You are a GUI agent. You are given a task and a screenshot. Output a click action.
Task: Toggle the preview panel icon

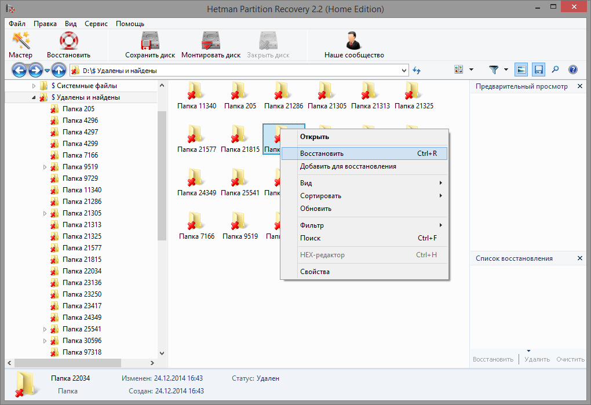(x=521, y=70)
